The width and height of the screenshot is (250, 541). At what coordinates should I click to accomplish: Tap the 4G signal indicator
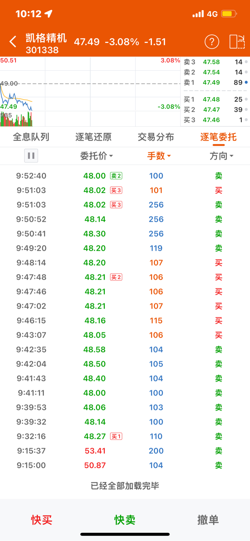tap(212, 14)
